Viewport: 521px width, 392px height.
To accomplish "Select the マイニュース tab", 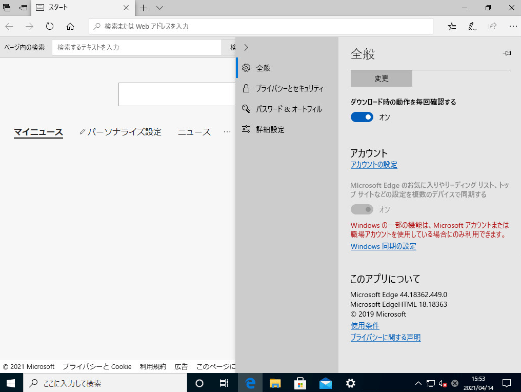I will click(38, 132).
